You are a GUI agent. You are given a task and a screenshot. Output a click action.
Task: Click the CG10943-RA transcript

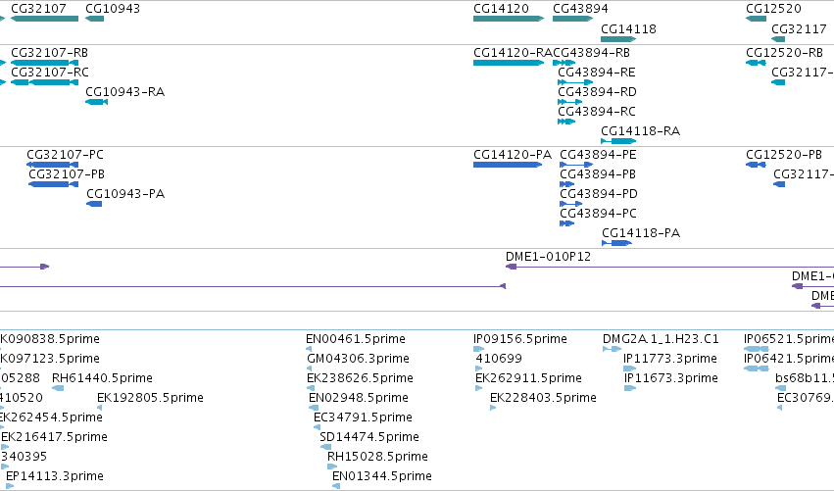[x=96, y=102]
